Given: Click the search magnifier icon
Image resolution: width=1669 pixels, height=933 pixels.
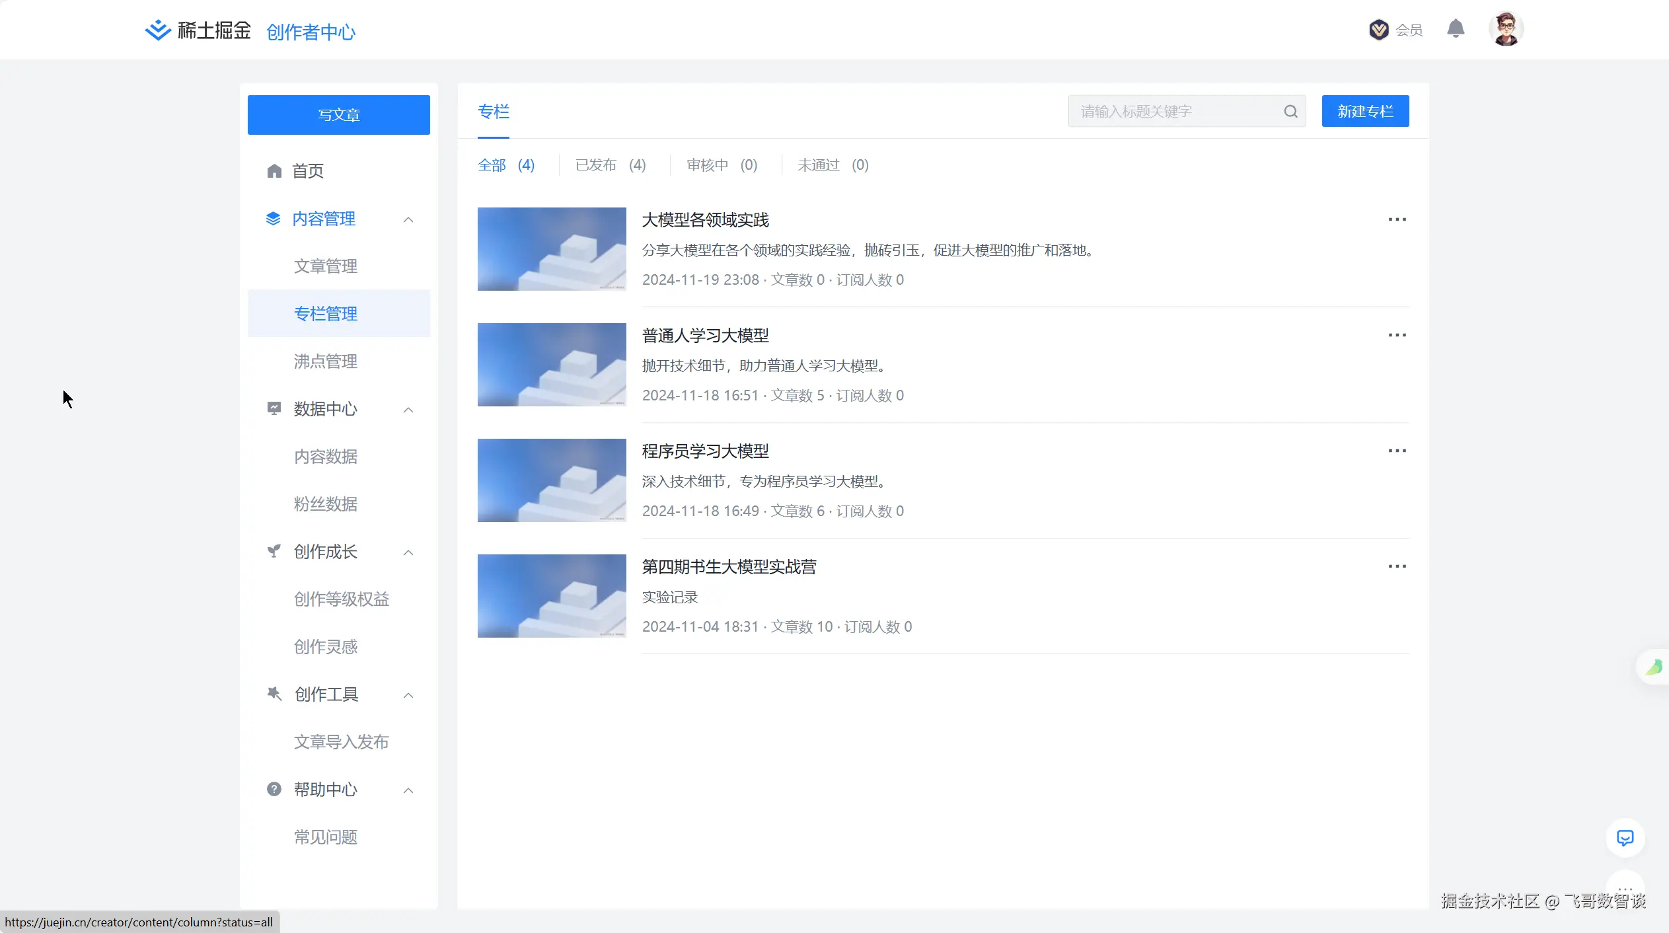Looking at the screenshot, I should point(1290,110).
